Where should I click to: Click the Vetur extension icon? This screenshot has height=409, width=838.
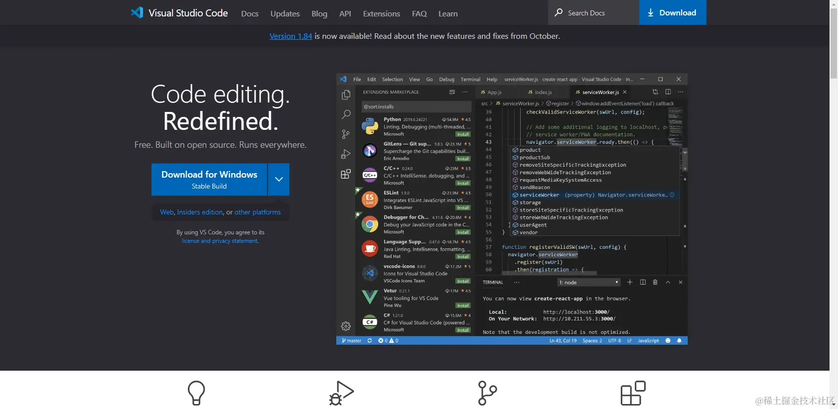[370, 297]
